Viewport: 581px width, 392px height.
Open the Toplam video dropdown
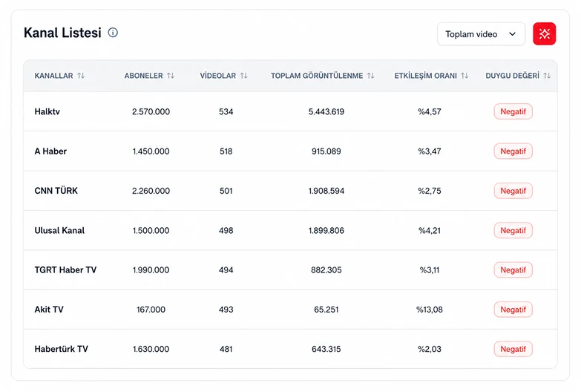481,34
